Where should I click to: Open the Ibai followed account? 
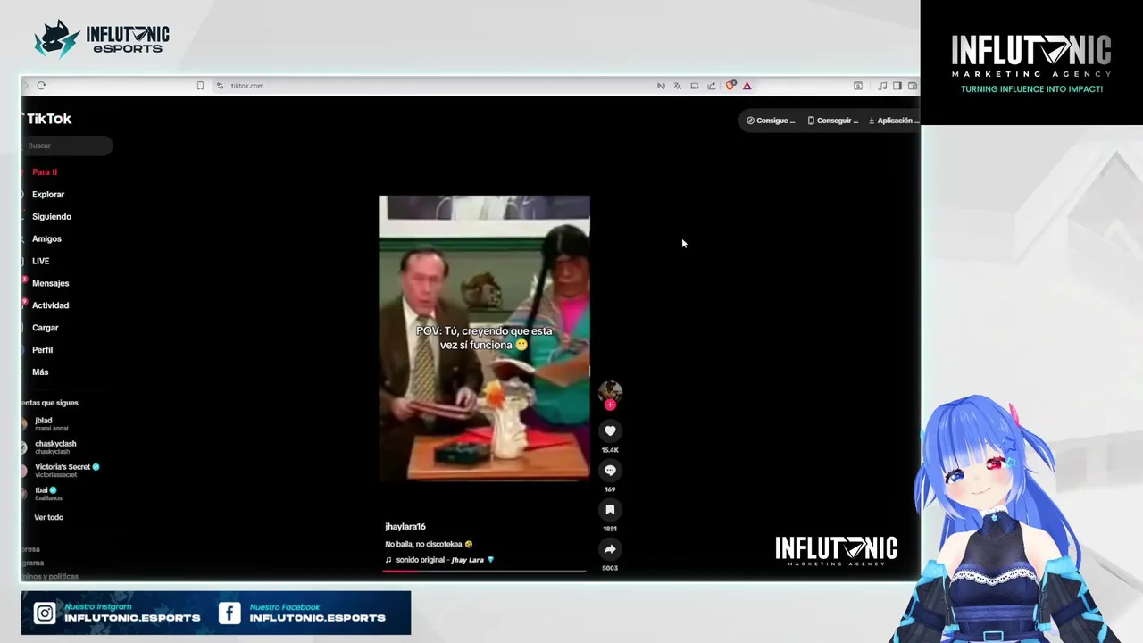tap(48, 494)
